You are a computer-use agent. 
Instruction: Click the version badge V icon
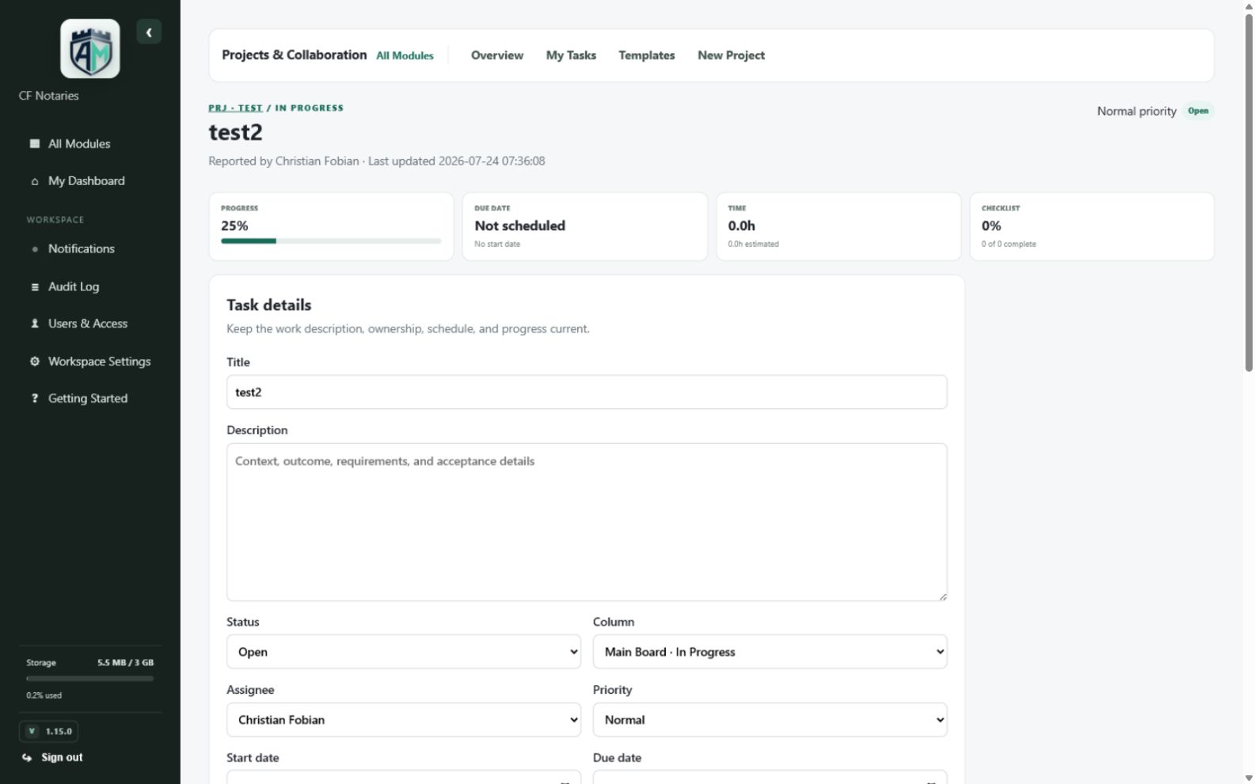tap(32, 732)
